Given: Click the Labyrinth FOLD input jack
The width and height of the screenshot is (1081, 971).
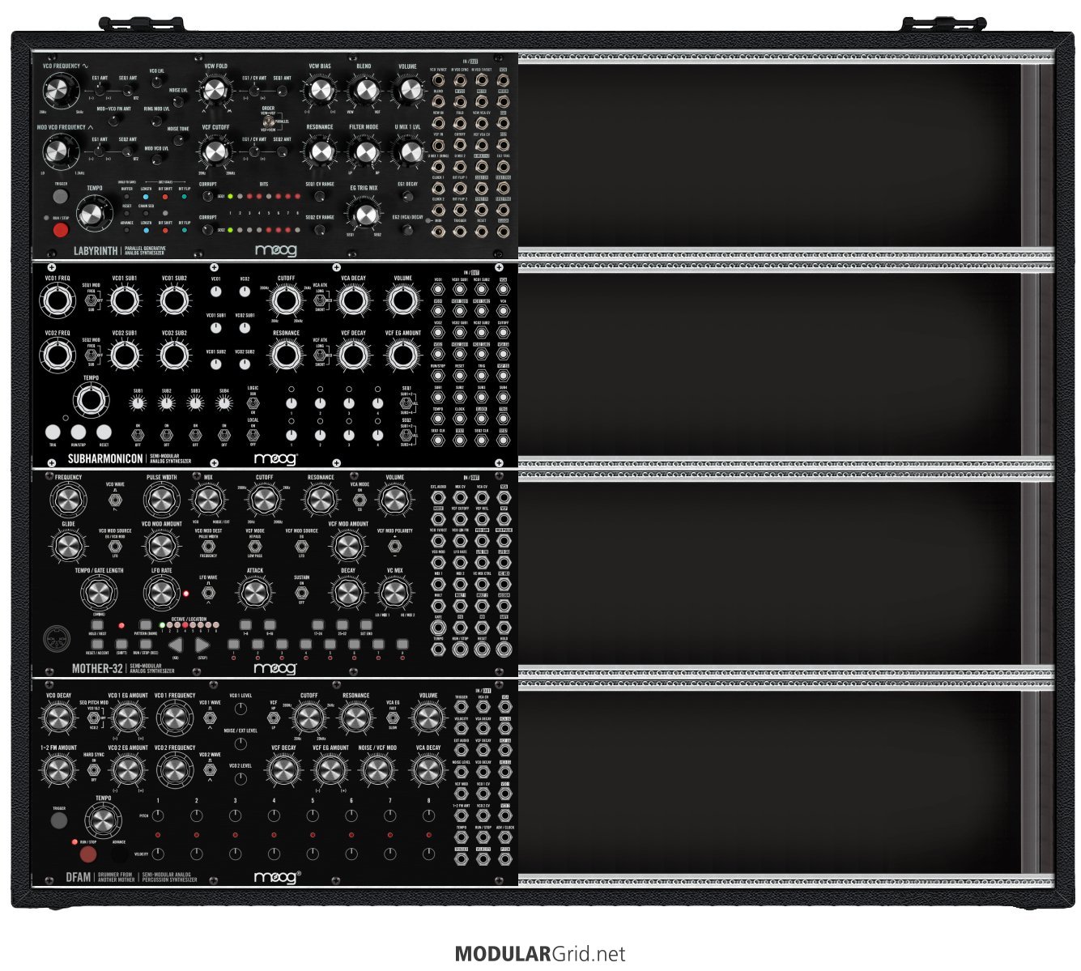Looking at the screenshot, I should pos(460,123).
